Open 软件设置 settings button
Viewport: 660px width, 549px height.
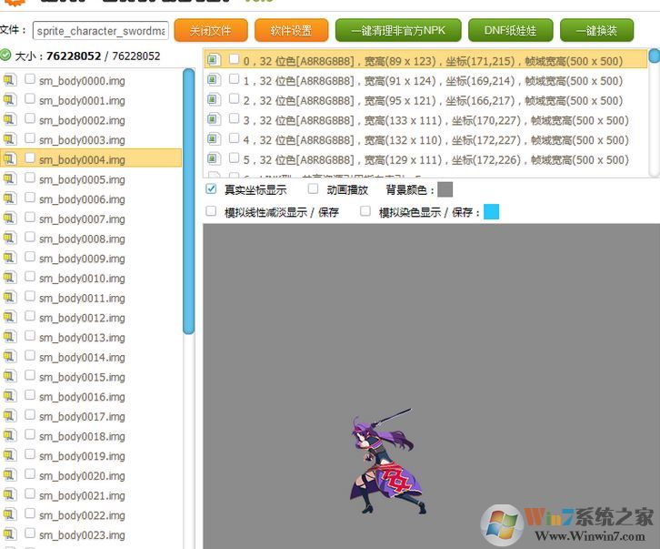click(290, 31)
